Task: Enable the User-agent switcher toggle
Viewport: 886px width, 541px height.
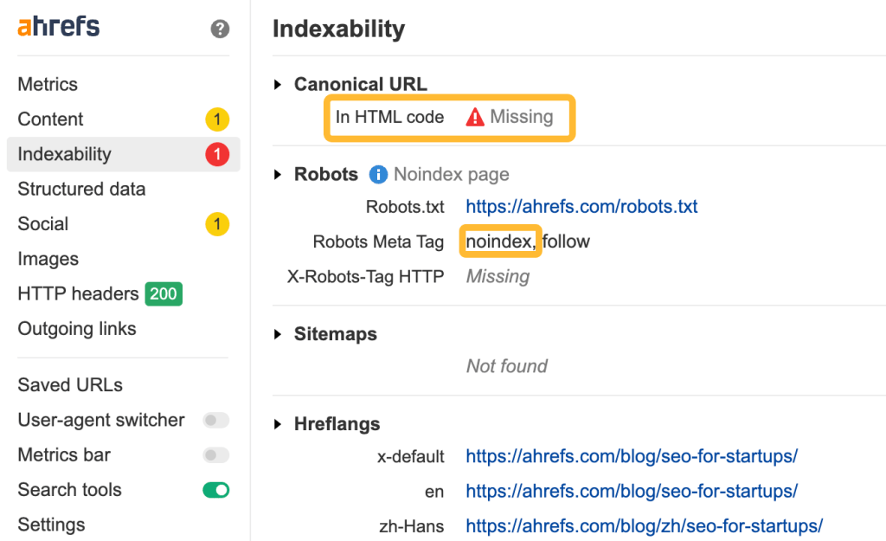Action: tap(215, 420)
